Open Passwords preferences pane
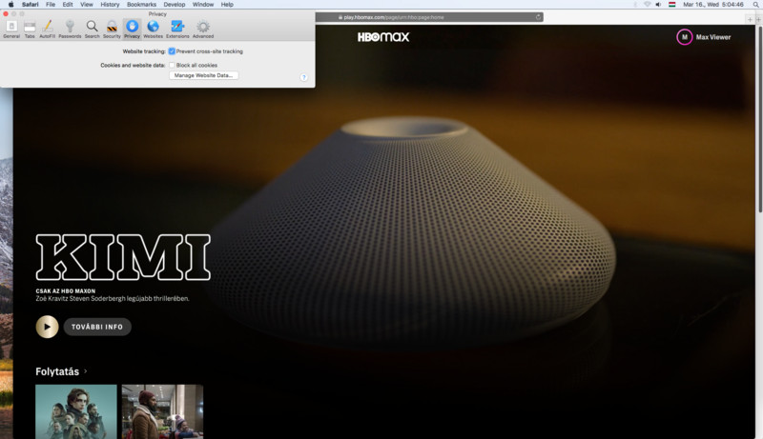This screenshot has height=439, width=763. coord(70,30)
